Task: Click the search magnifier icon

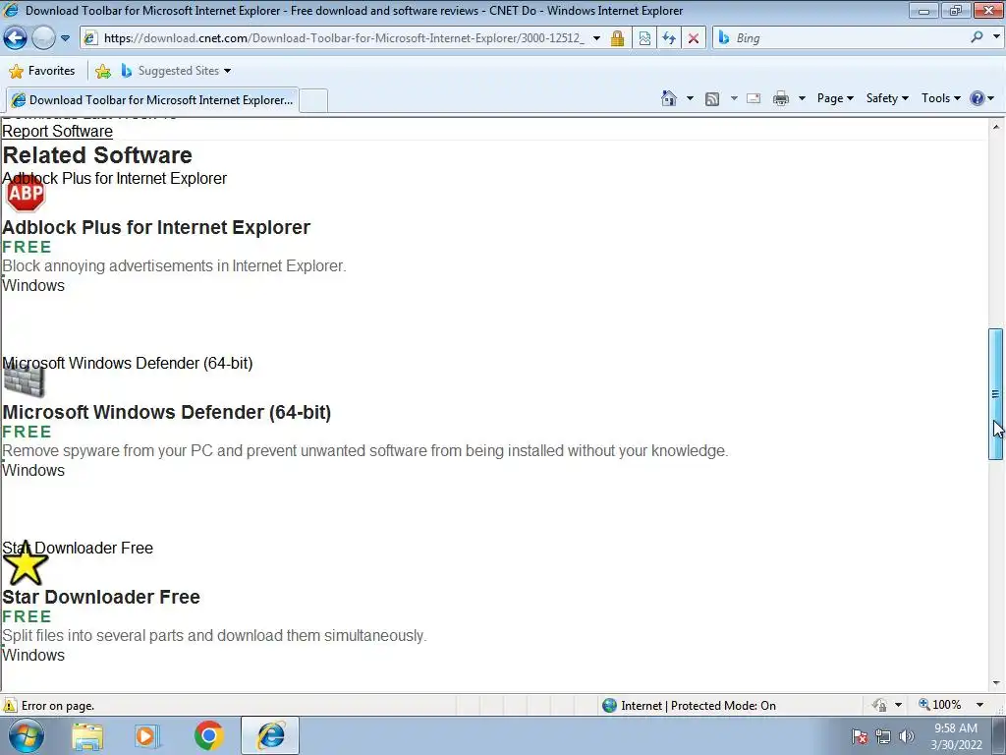Action: [x=978, y=37]
